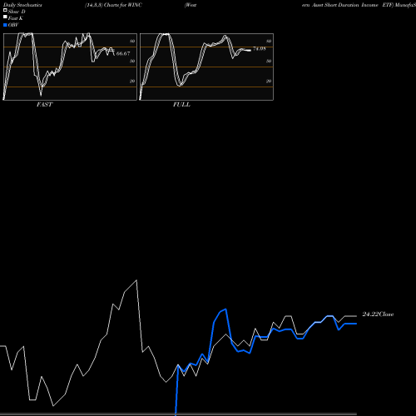Click the FAST chart caption
The image size is (416, 416).
point(44,105)
